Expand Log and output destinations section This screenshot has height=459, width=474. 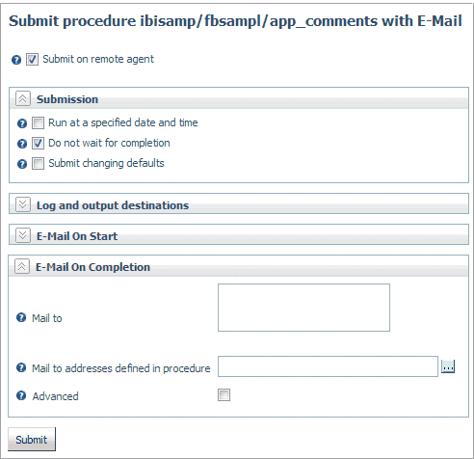(x=23, y=204)
